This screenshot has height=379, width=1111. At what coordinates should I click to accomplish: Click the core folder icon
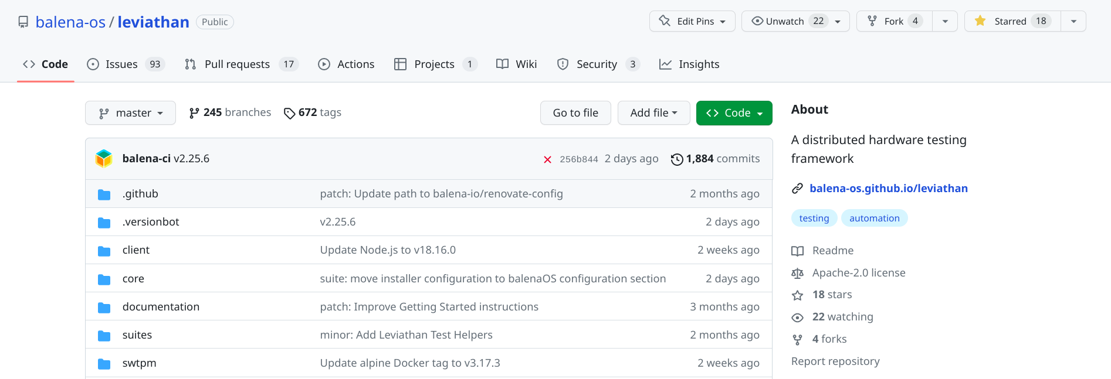(104, 279)
